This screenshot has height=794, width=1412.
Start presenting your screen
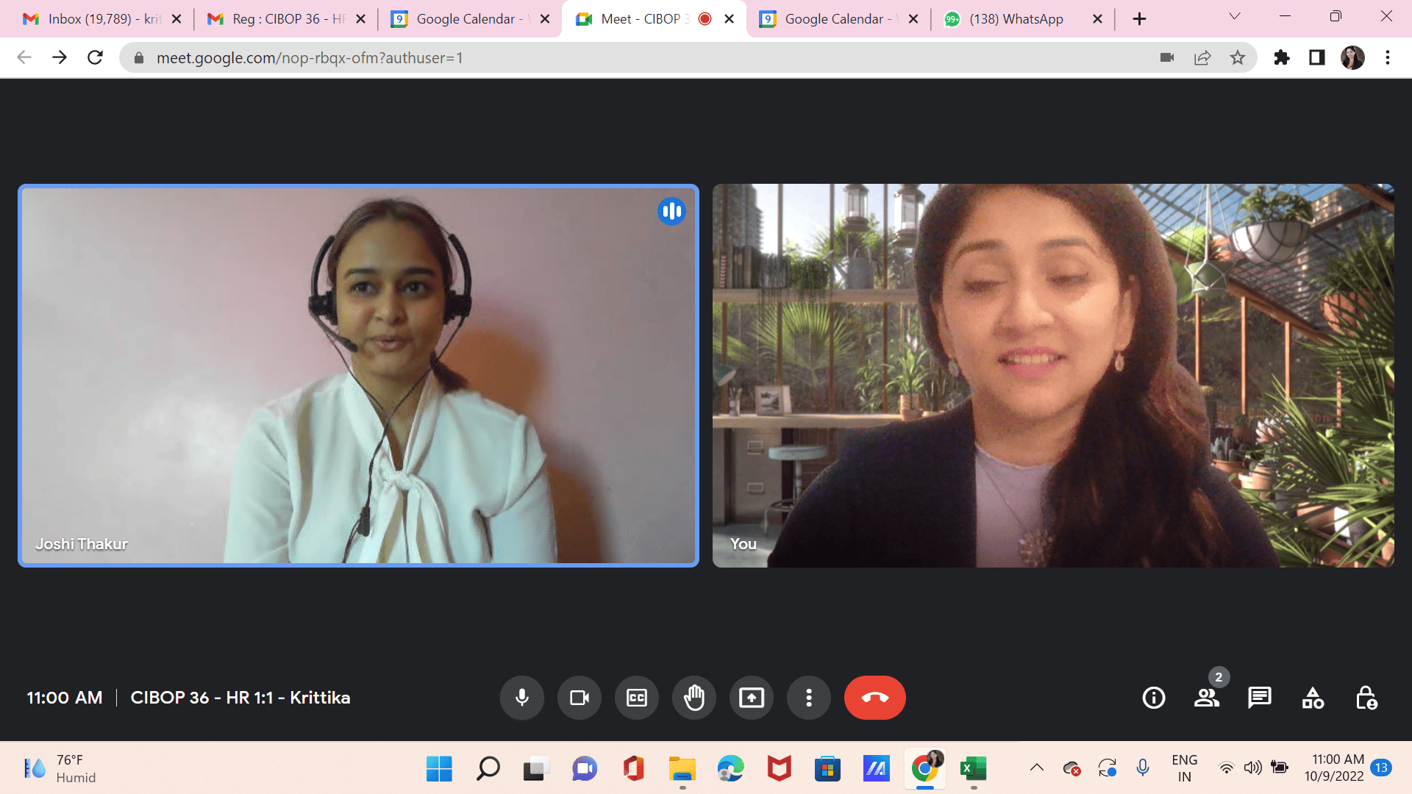(752, 698)
